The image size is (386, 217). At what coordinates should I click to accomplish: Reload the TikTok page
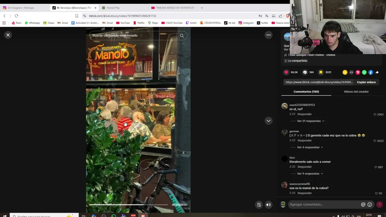tap(16, 16)
